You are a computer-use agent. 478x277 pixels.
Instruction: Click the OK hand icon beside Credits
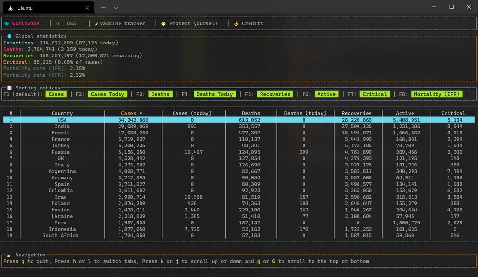click(236, 23)
